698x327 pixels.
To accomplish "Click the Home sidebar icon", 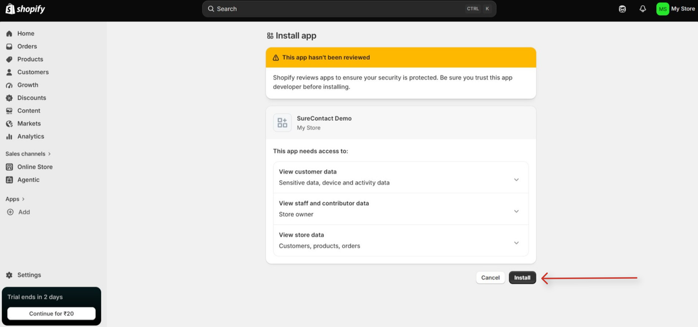I will [x=9, y=34].
